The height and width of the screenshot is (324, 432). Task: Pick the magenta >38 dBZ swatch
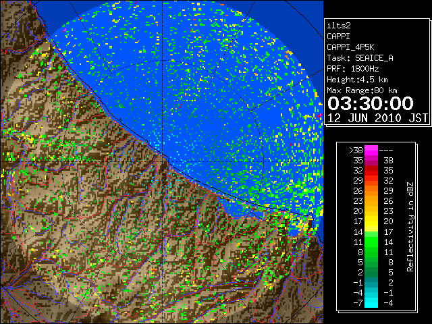(371, 150)
